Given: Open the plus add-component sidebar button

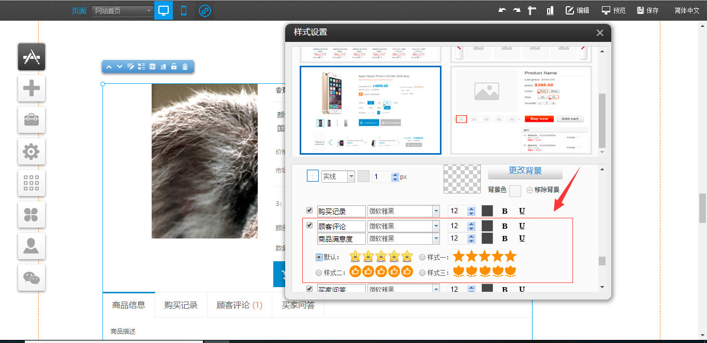Looking at the screenshot, I should tap(32, 88).
